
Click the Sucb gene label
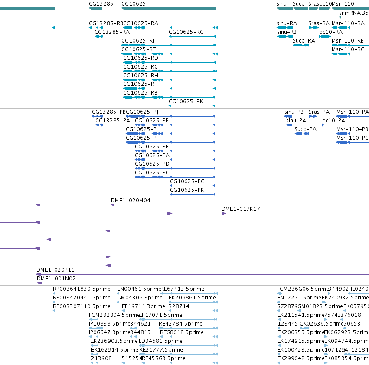point(299,4)
